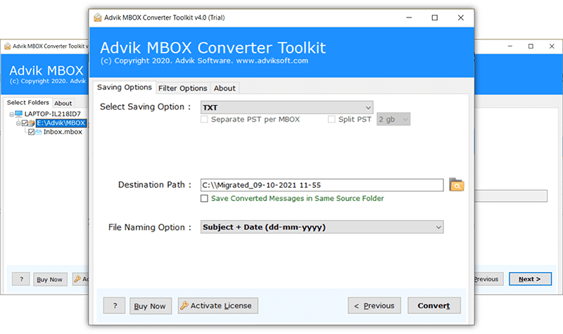
Task: Click the Destination Path input field
Action: tap(322, 185)
